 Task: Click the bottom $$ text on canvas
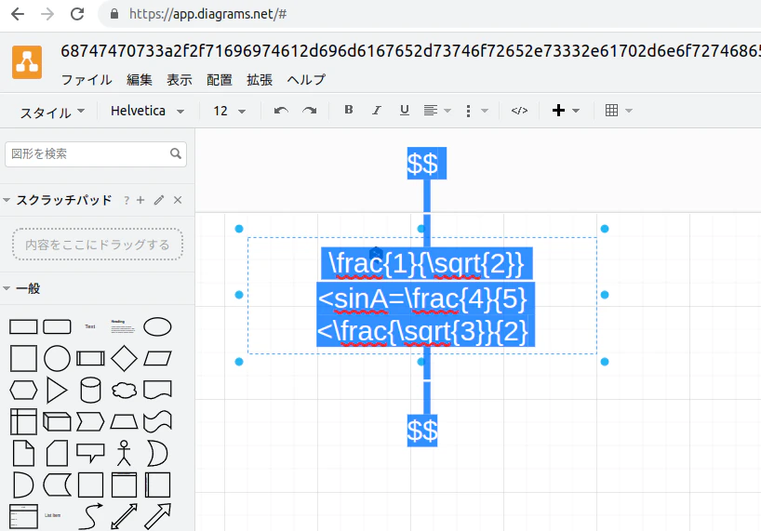[x=421, y=431]
